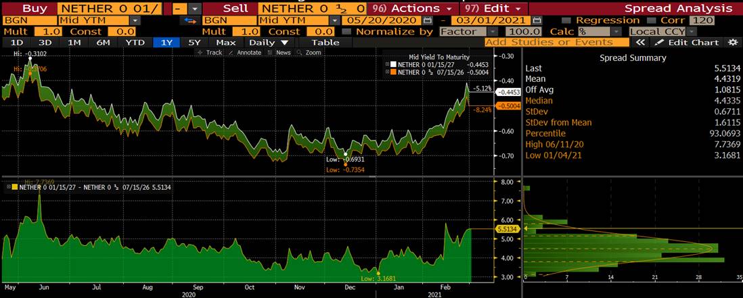This screenshot has height=298, width=743.
Task: Swap the buy and sell securities with the arrows icon
Action: (189, 21)
